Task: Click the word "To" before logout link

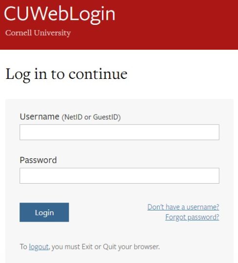Action: coord(23,247)
